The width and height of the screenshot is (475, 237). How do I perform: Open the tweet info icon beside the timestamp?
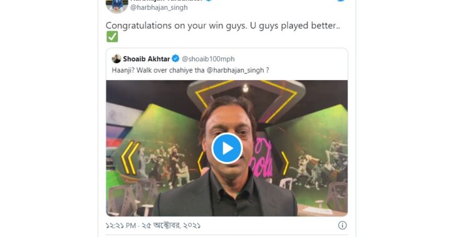point(342,226)
